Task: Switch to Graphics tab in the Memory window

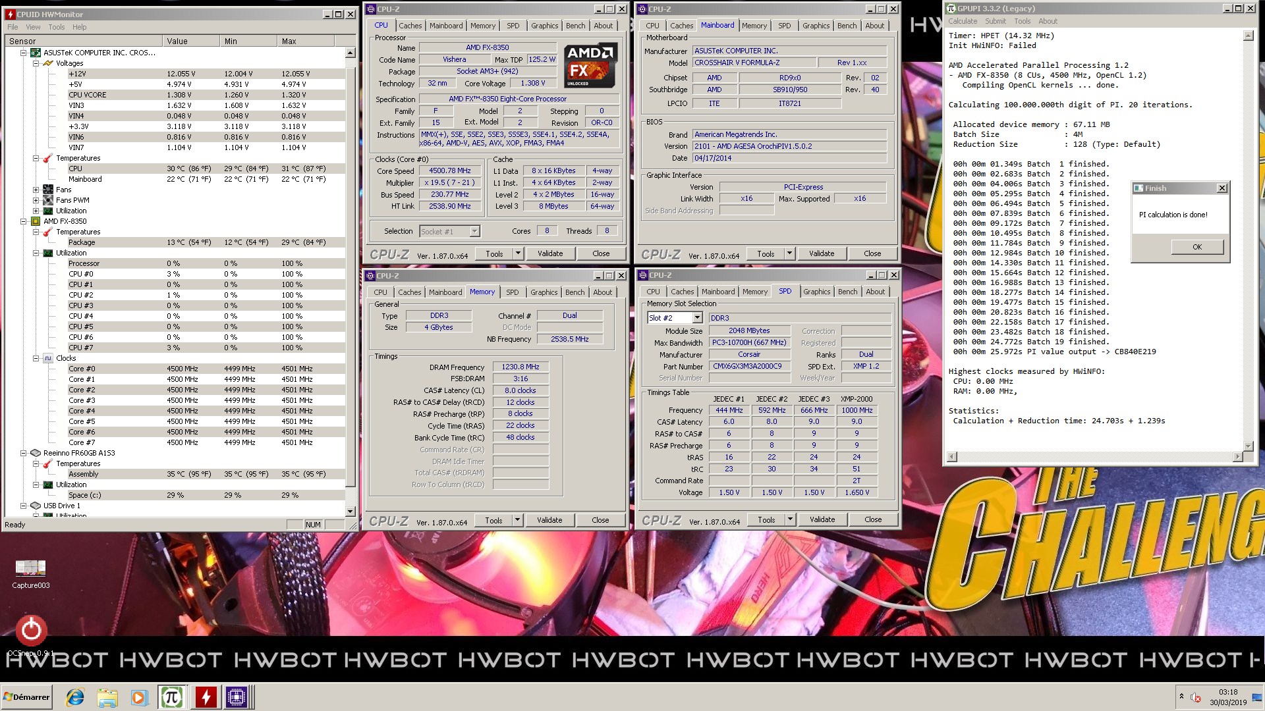Action: 544,292
